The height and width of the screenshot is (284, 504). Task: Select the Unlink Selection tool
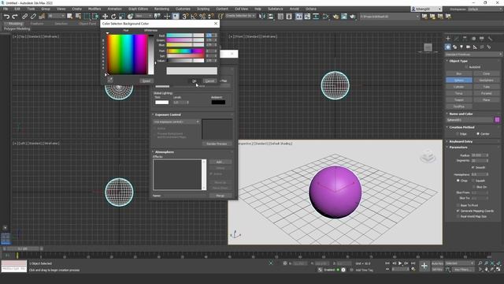click(x=33, y=16)
